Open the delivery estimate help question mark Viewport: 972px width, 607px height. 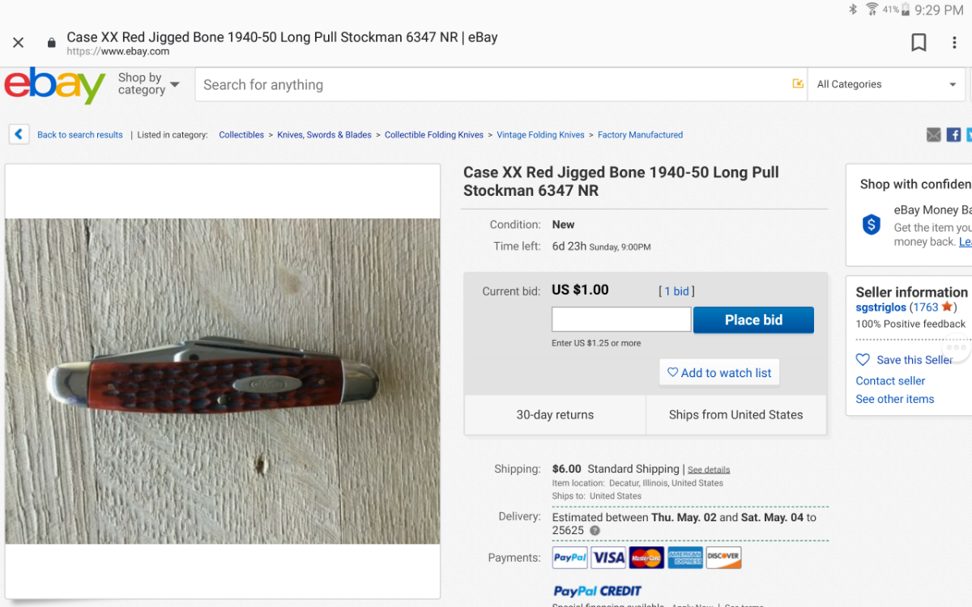(595, 531)
